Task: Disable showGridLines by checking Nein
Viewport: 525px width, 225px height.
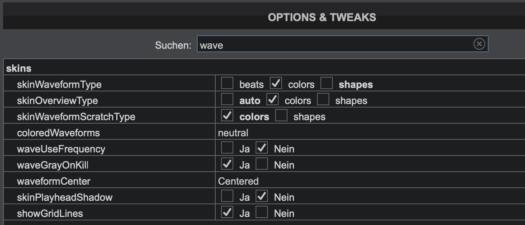Action: tap(262, 212)
